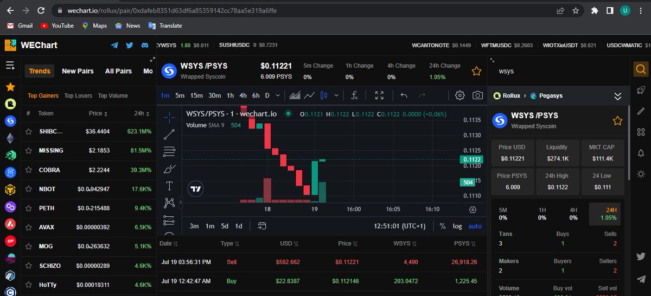Viewport: 651px width, 296px height.
Task: Open more timeframes dropdown after D
Action: [278, 95]
